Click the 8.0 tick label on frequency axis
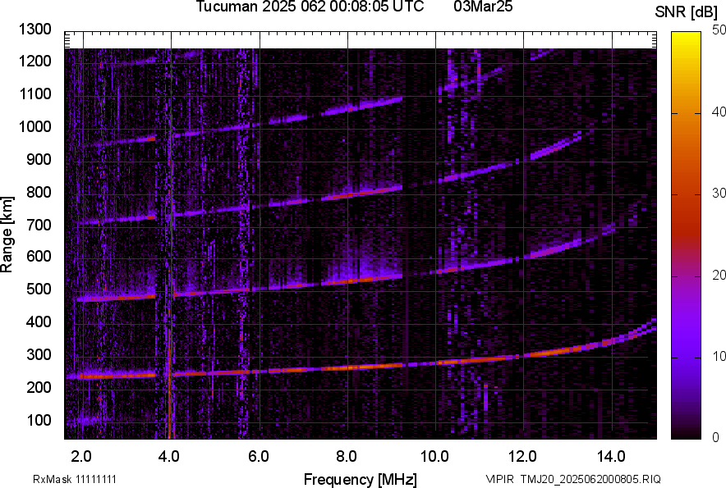This screenshot has height=488, width=726. click(347, 455)
